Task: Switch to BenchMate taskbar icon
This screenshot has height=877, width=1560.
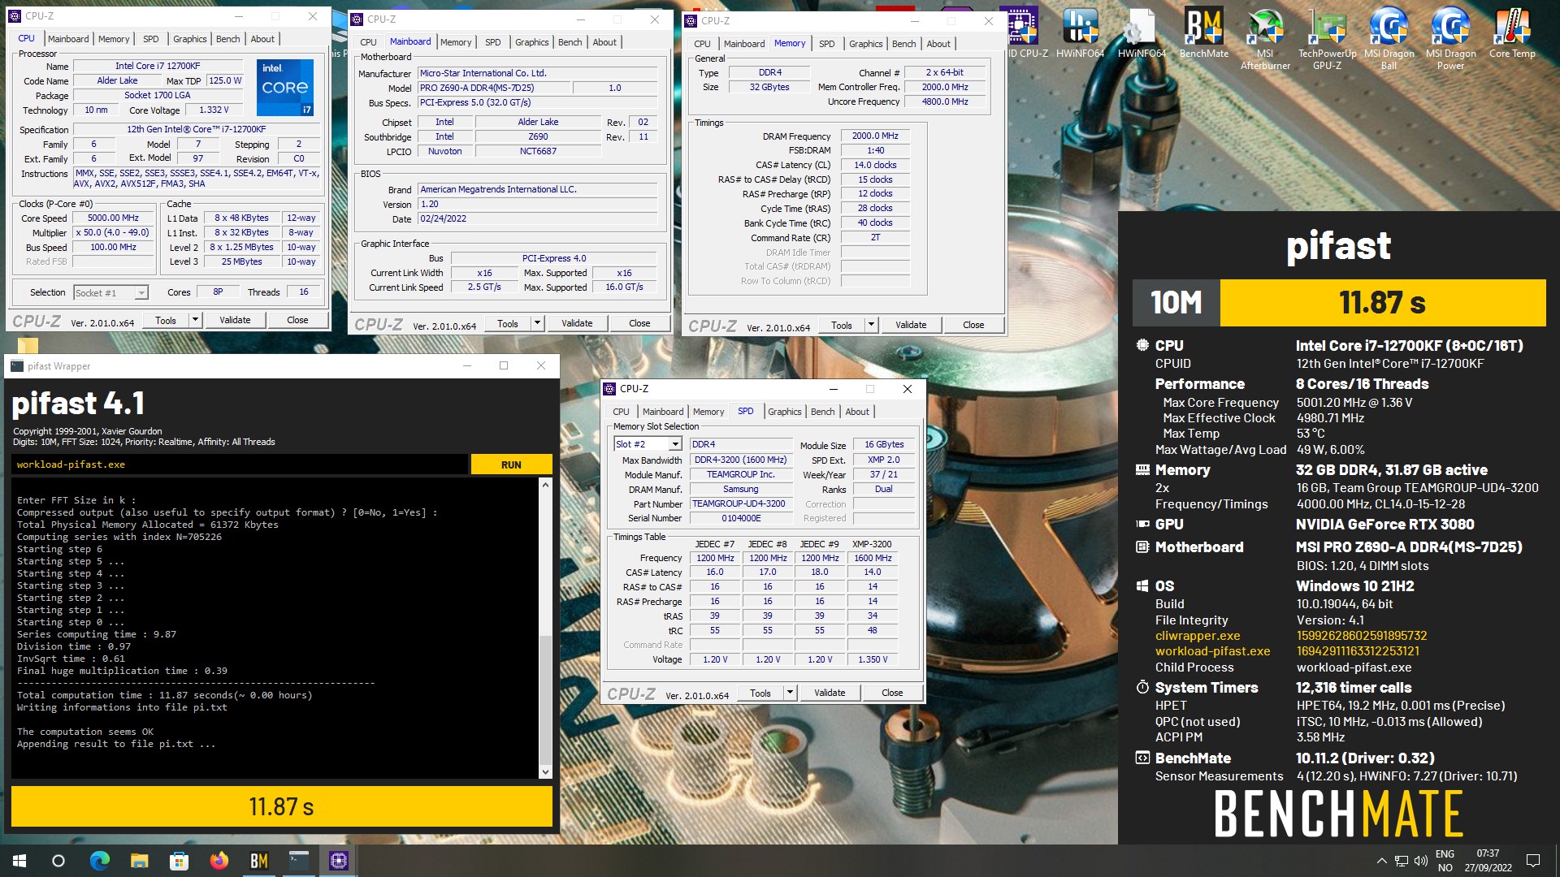Action: (258, 861)
